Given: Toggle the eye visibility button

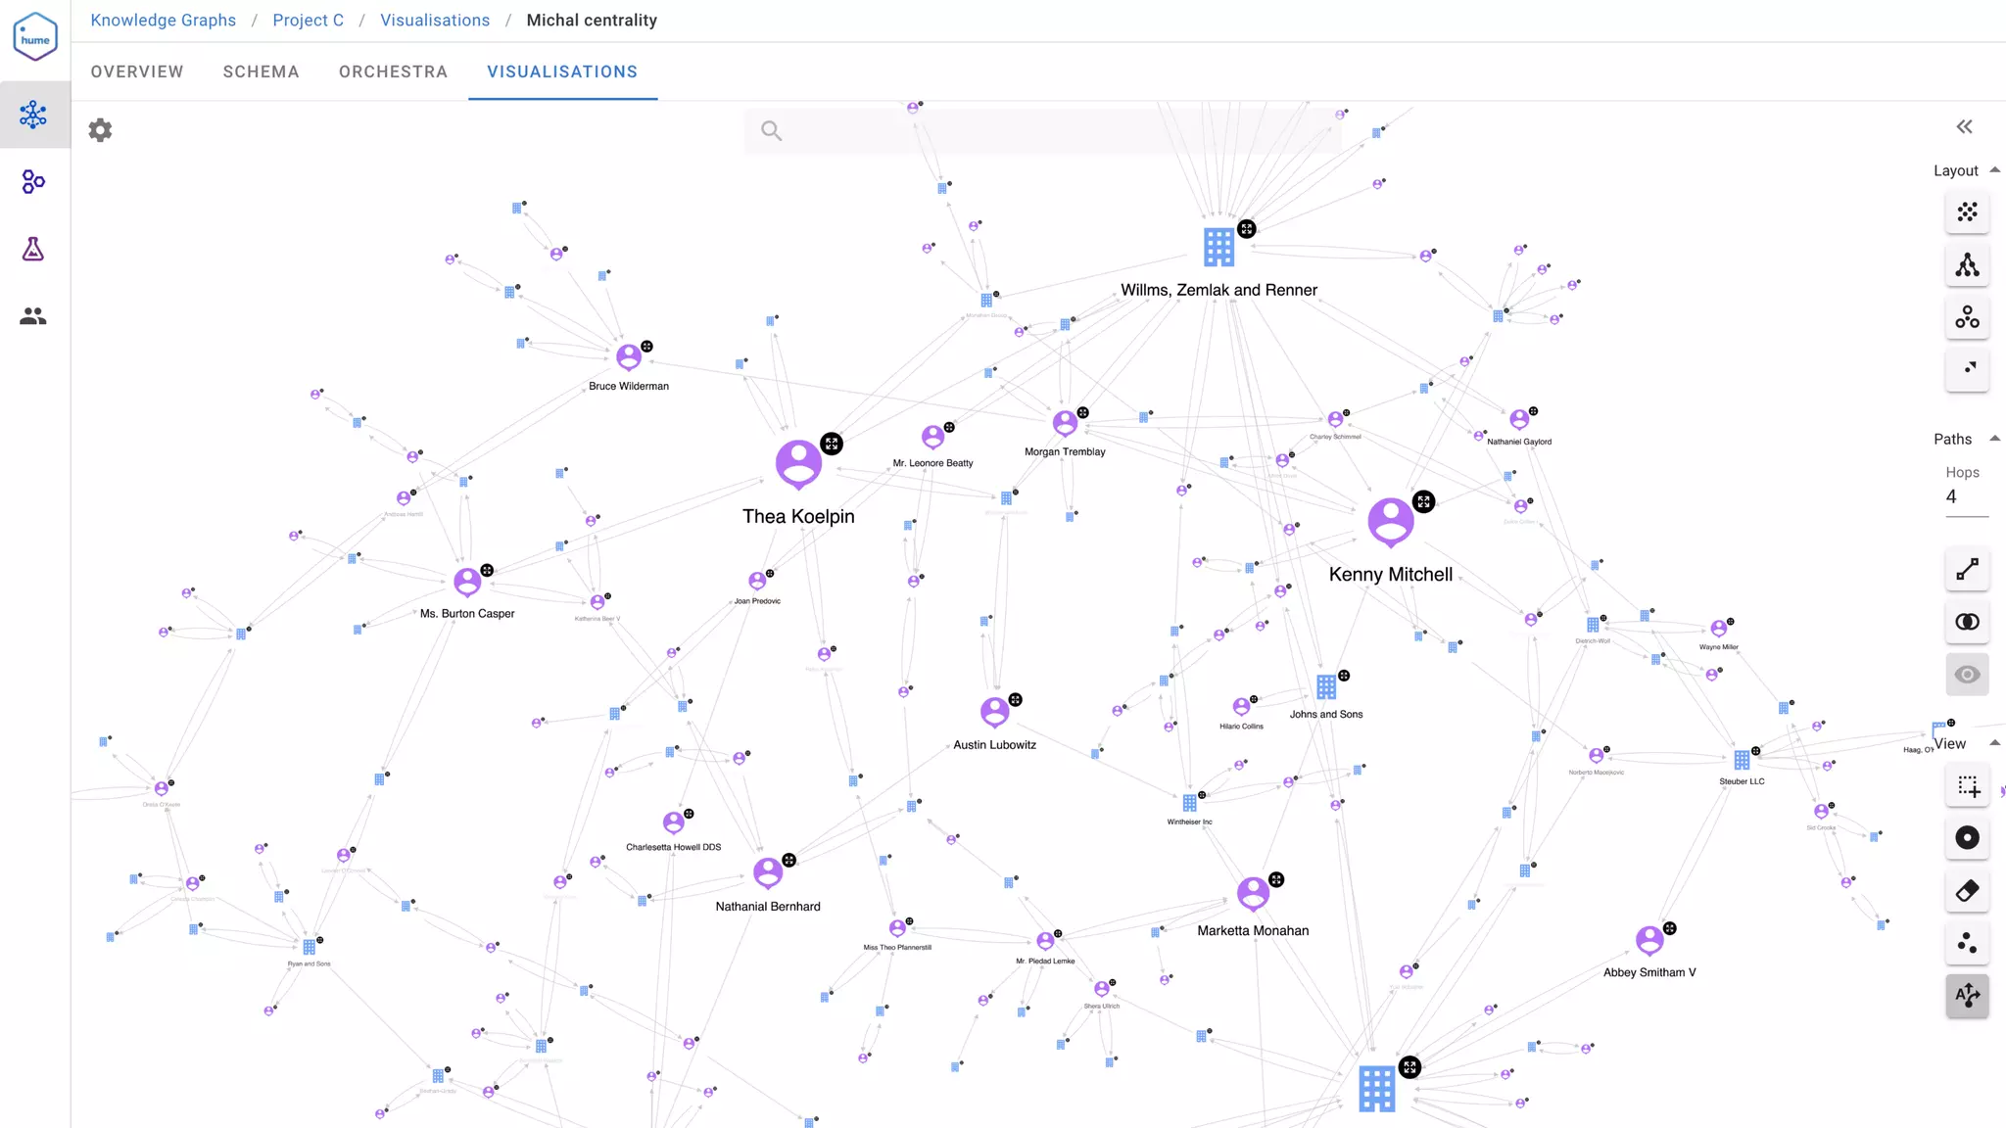Looking at the screenshot, I should [1967, 675].
